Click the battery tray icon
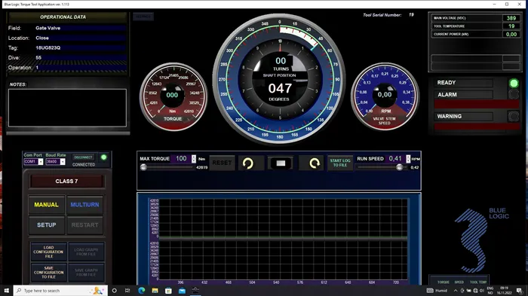528x296 pixels. pyautogui.click(x=468, y=291)
